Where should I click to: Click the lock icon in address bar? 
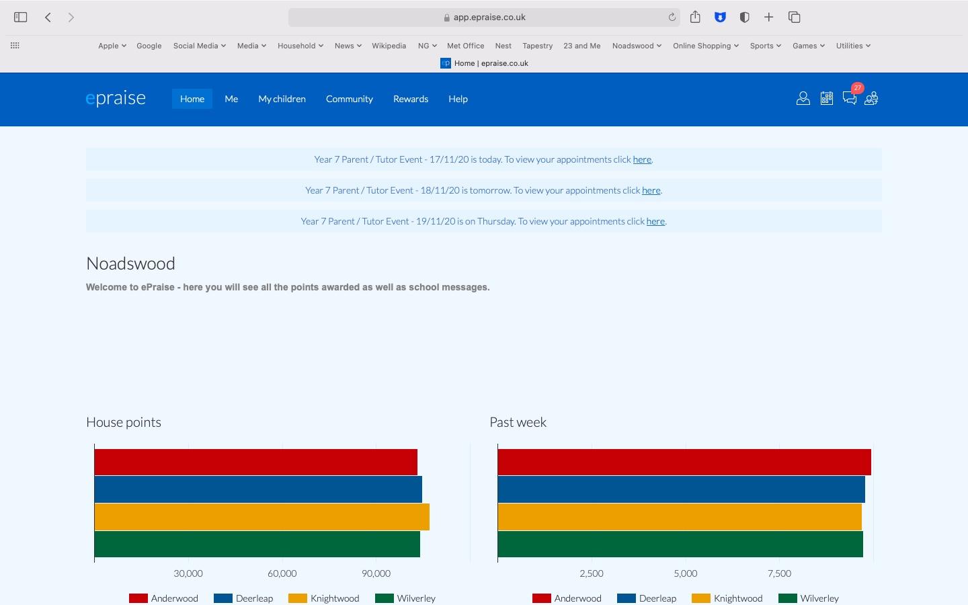[x=447, y=17]
